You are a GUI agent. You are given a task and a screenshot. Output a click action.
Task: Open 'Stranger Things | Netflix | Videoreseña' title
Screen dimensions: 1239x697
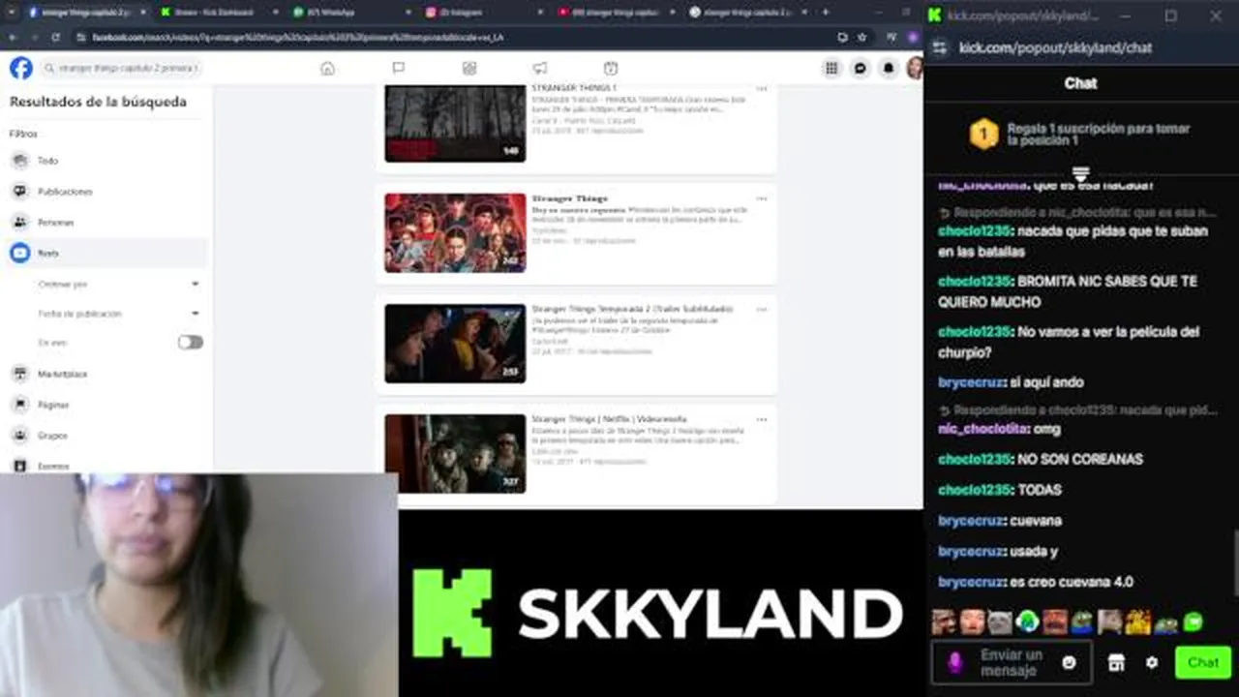coord(609,419)
